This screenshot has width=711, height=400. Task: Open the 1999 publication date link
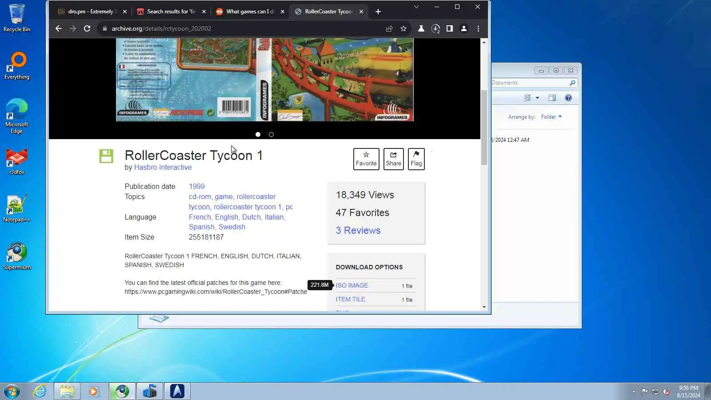point(197,187)
